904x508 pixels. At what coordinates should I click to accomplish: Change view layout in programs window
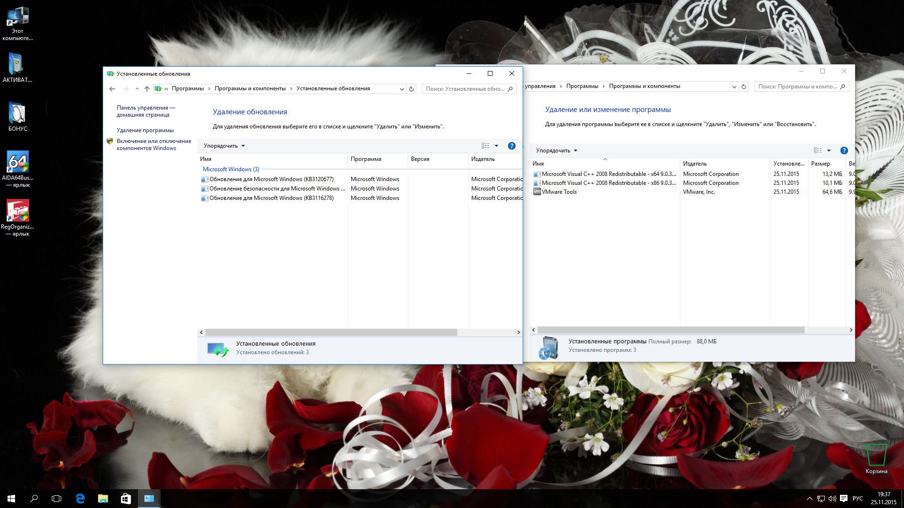818,151
